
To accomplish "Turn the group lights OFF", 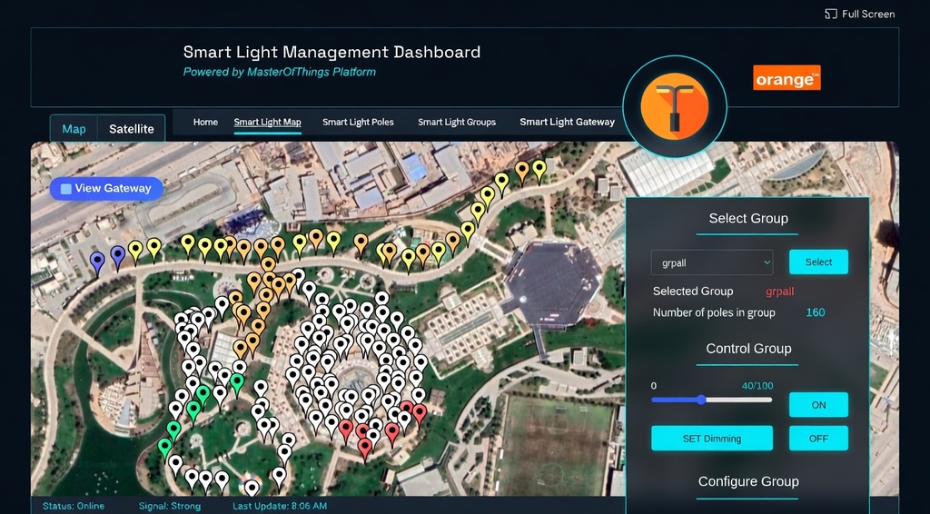I will click(x=818, y=439).
